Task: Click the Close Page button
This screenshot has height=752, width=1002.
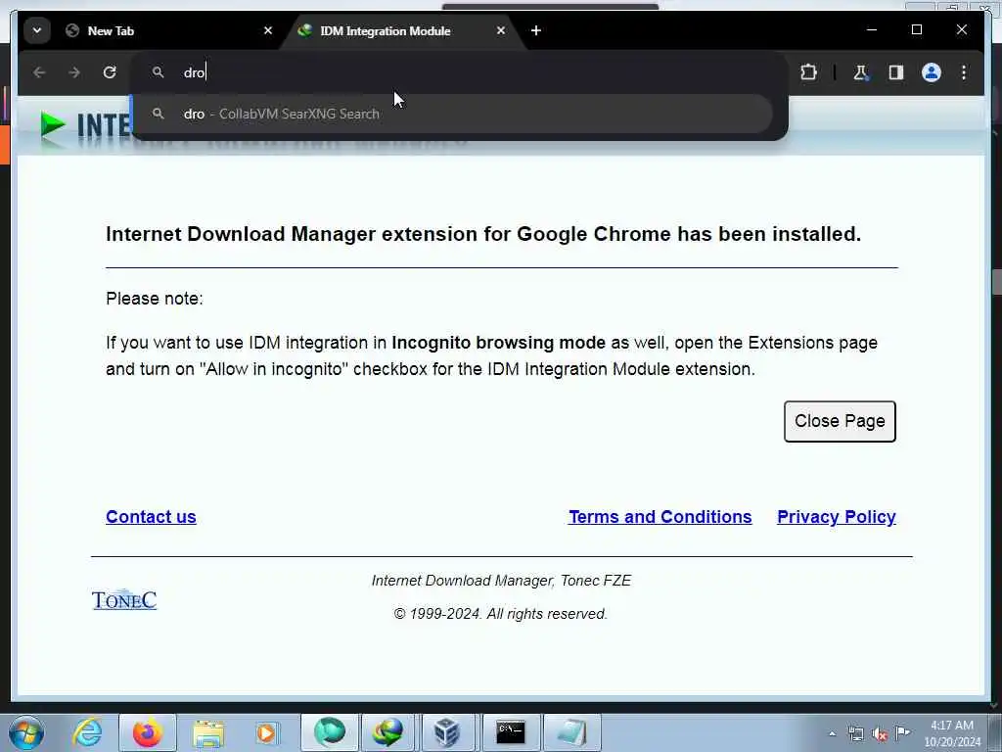Action: coord(840,421)
